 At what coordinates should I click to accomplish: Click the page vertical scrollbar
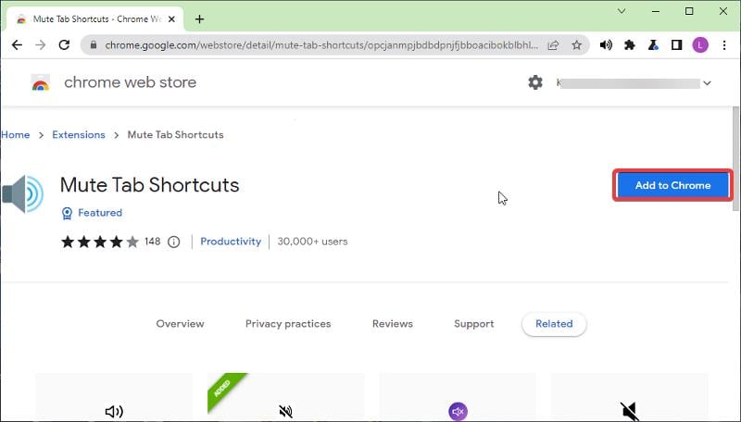[735, 158]
